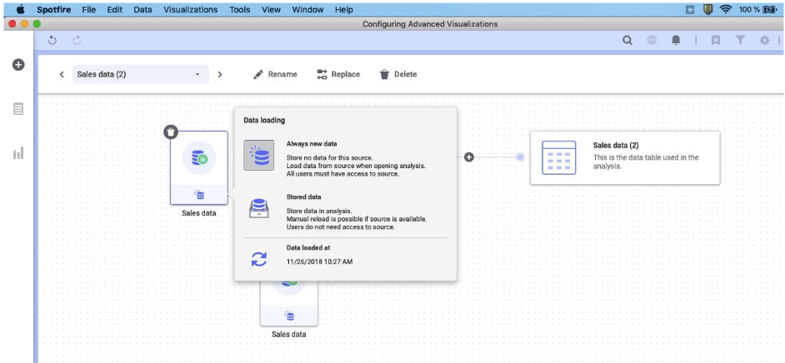Click data loading icon on lower Sales data node
Viewport: 785px width, 363px height.
coord(289,316)
